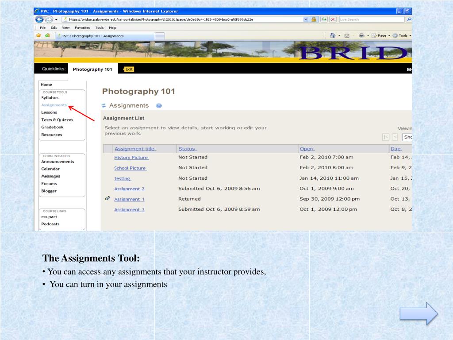Open the Help menu
The width and height of the screenshot is (453, 340).
coord(112,28)
